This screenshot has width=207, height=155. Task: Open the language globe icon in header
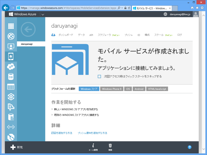pos(165,14)
